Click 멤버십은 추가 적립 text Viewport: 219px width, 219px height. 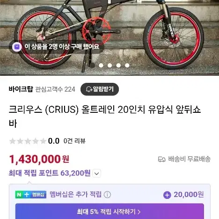click(x=76, y=195)
